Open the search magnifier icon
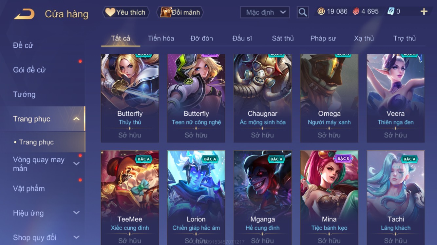 303,12
